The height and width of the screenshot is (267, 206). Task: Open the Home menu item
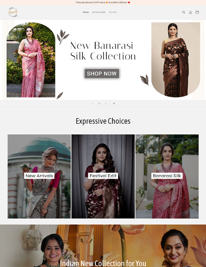tap(85, 12)
